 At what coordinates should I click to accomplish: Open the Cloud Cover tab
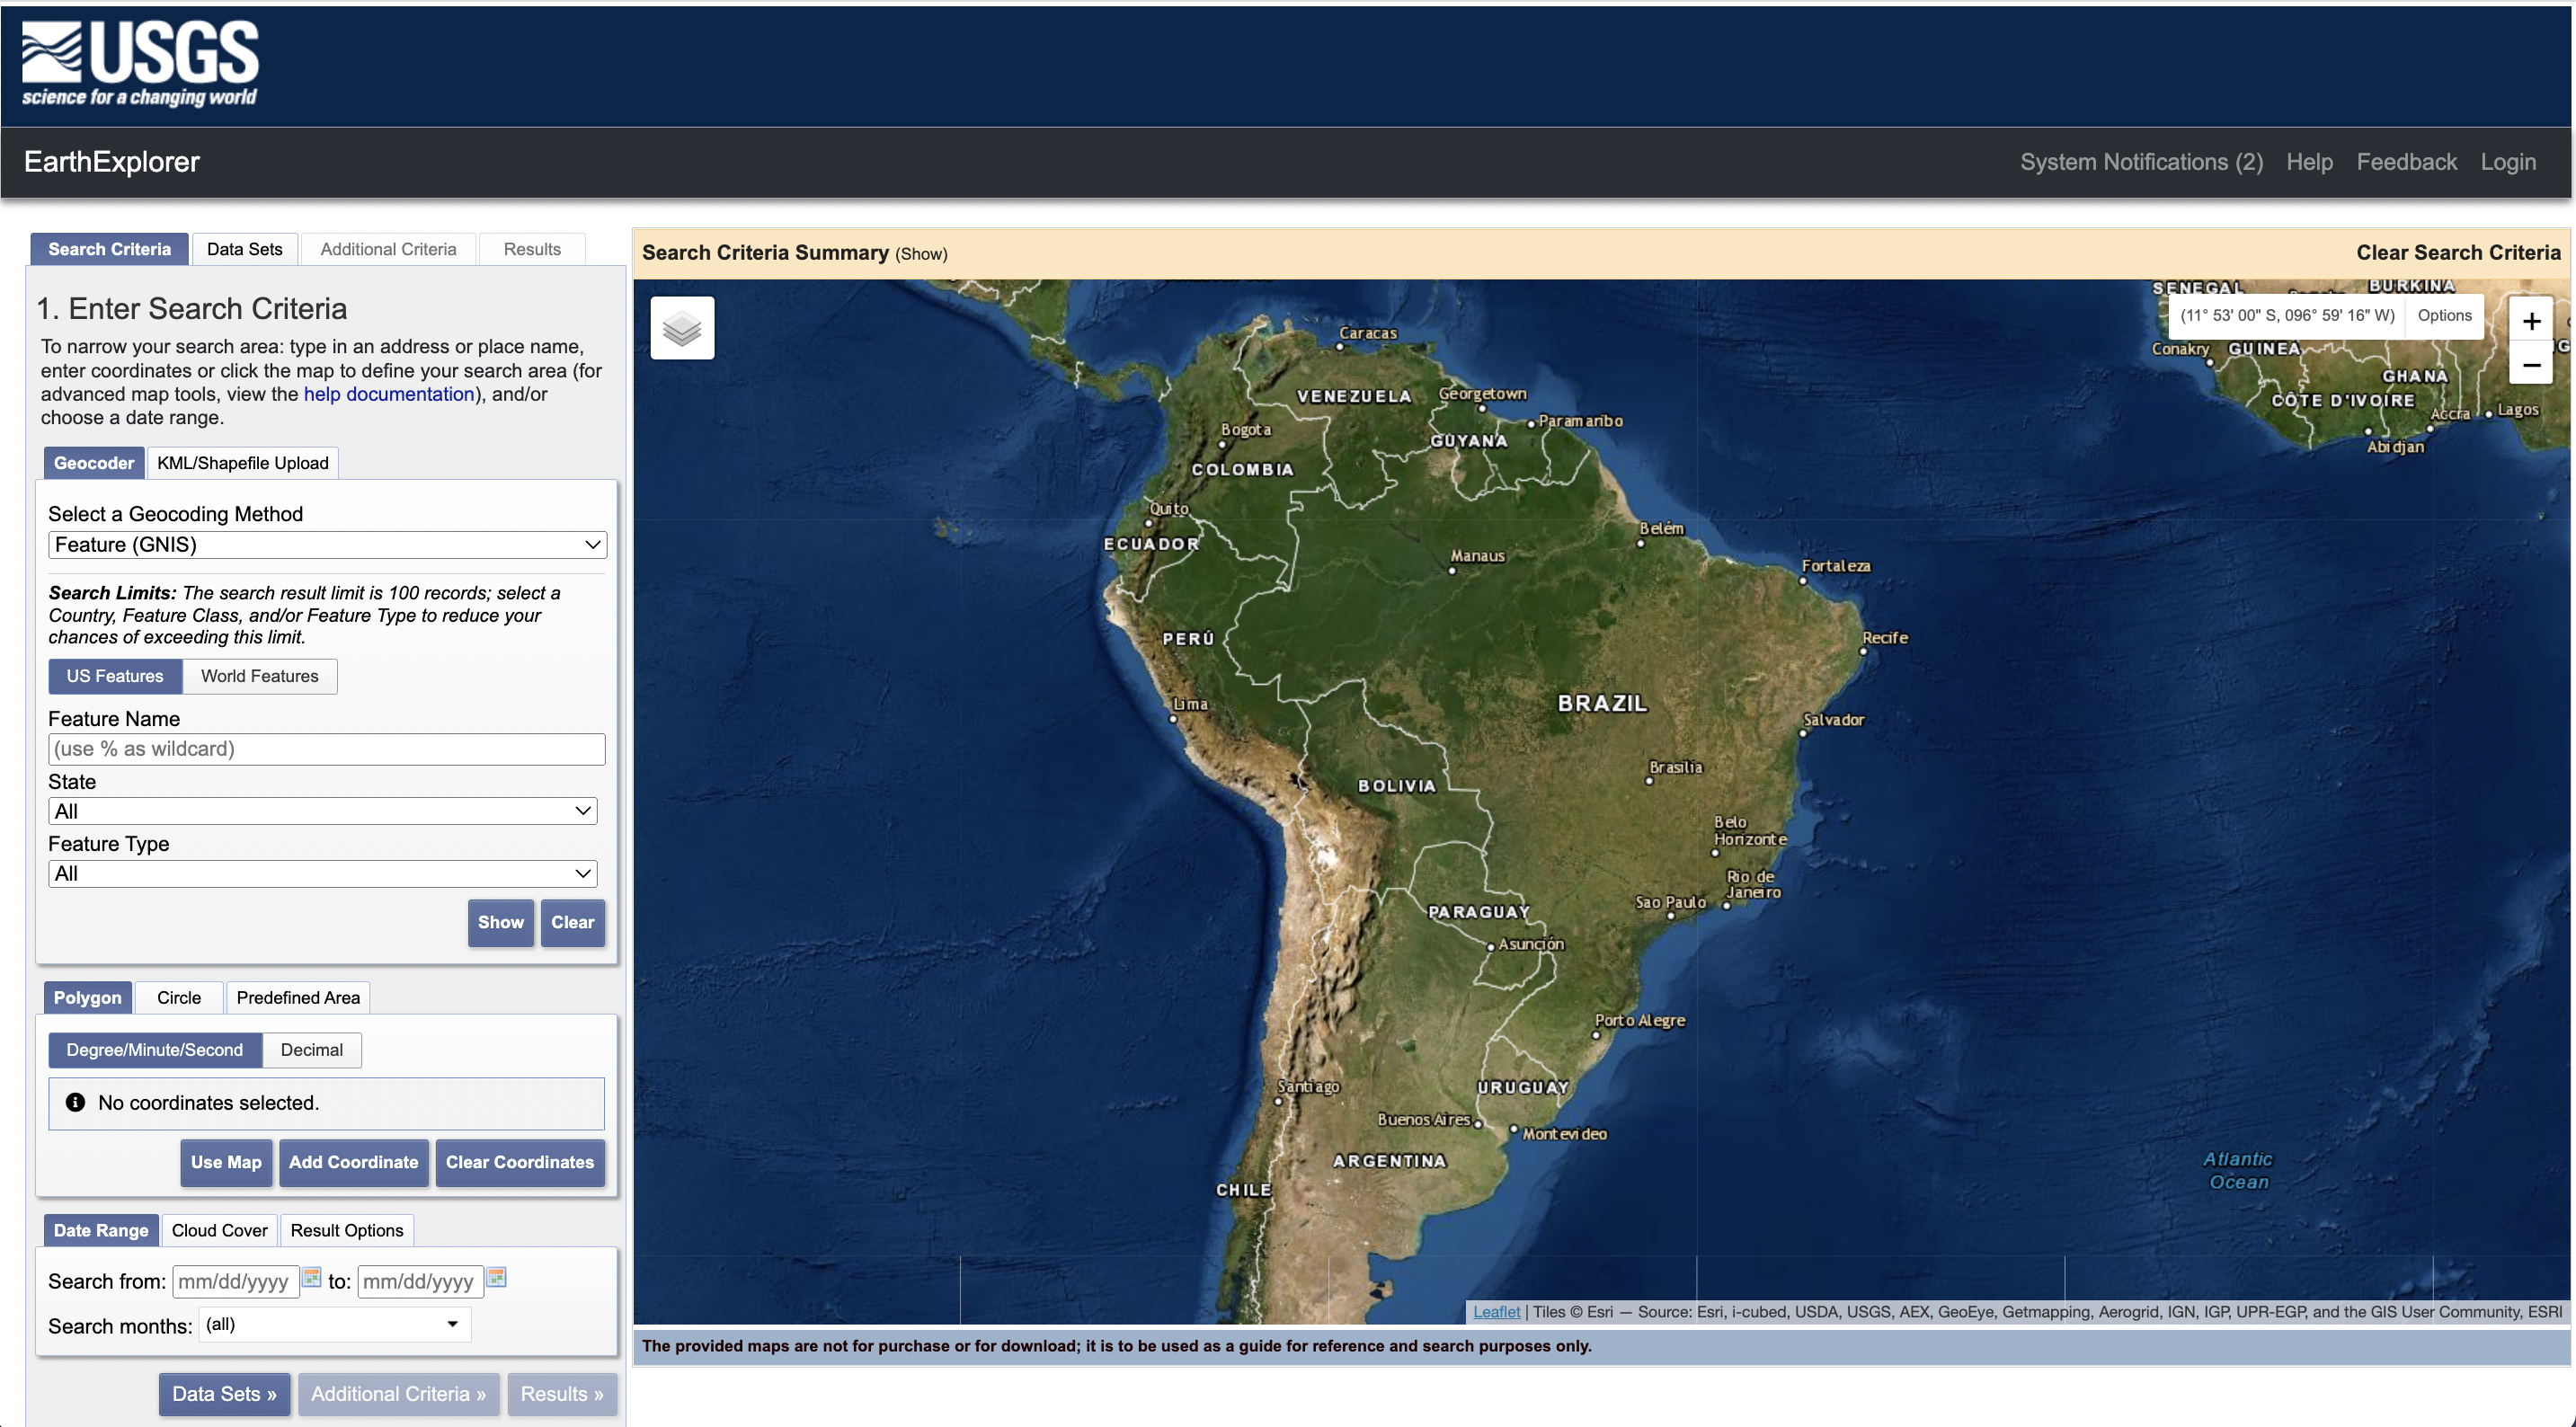click(x=219, y=1230)
